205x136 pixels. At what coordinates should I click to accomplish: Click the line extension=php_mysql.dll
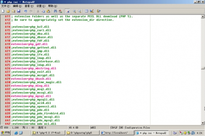[x=31, y=96]
